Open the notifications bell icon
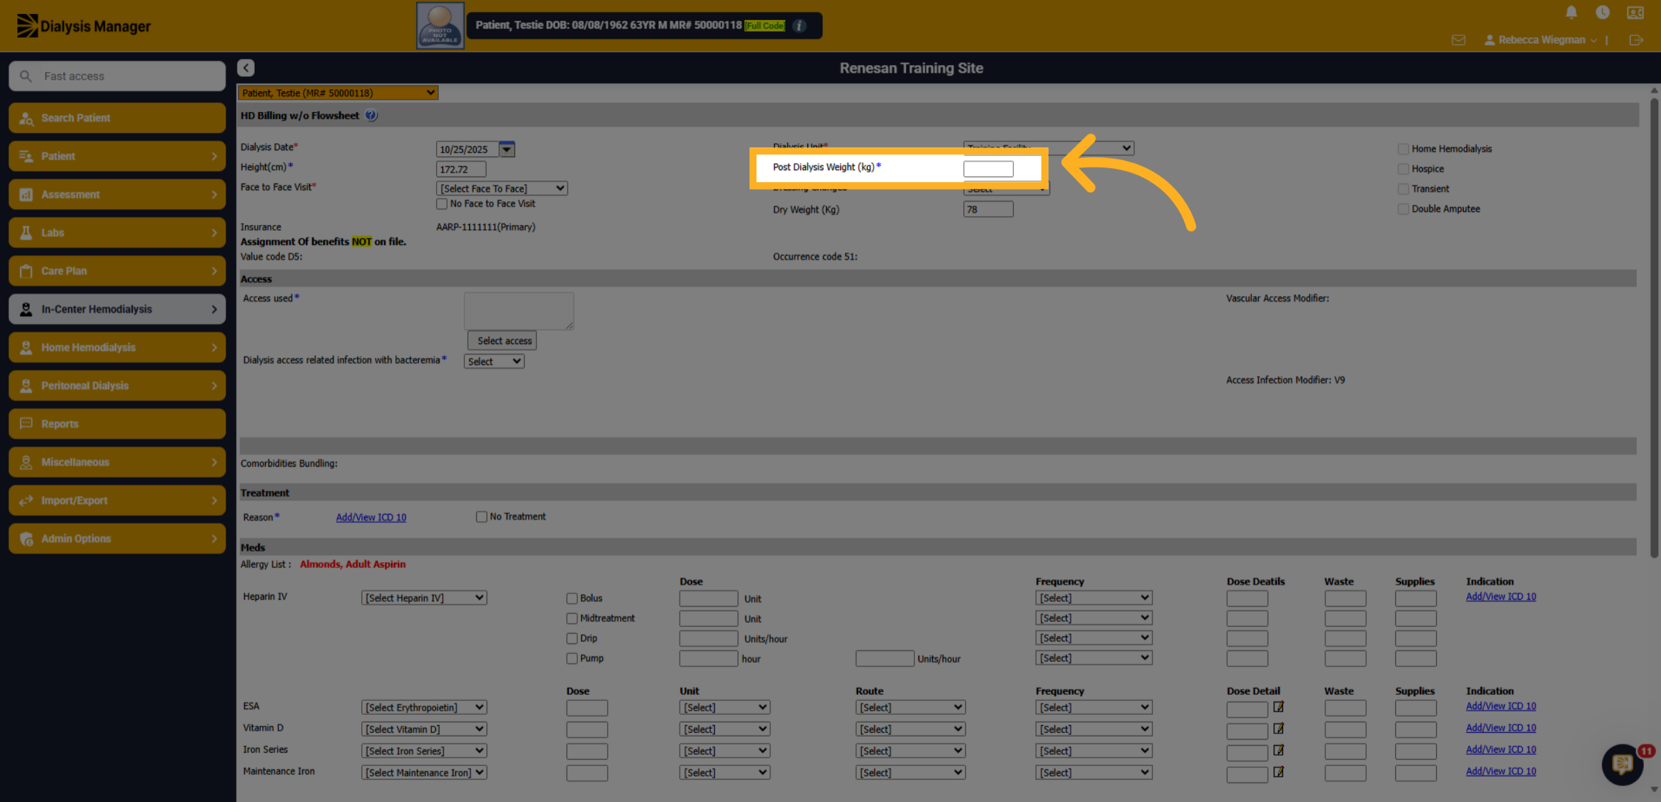This screenshot has width=1661, height=802. [x=1571, y=12]
